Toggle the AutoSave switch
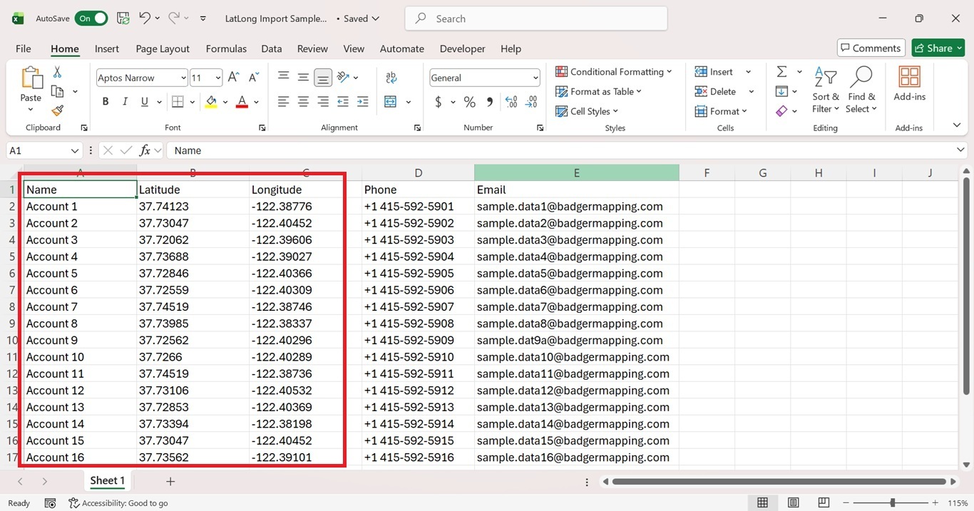The width and height of the screenshot is (974, 511). point(91,19)
